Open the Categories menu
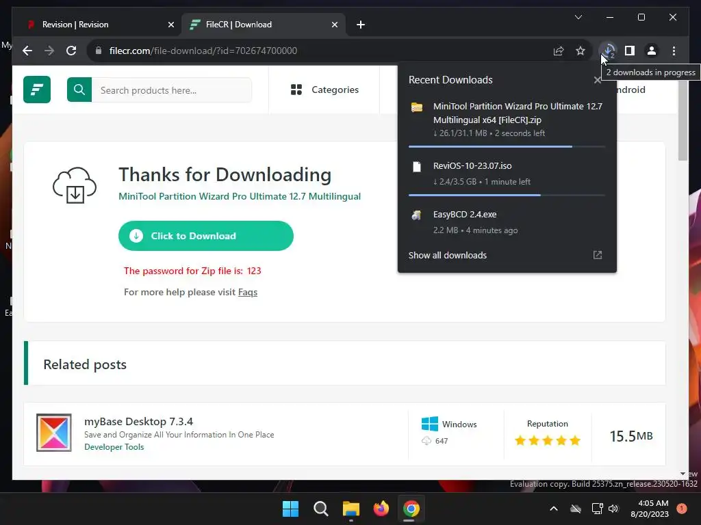 (324, 90)
